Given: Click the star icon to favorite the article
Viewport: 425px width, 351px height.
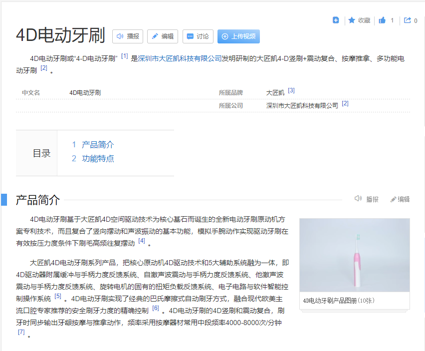Looking at the screenshot, I should click(352, 20).
